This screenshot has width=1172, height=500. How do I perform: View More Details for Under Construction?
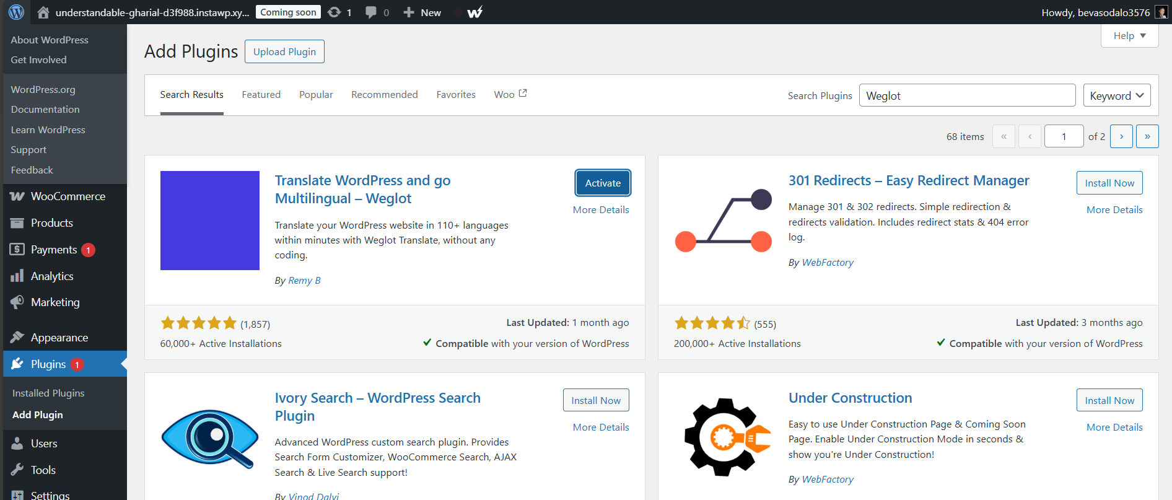(1114, 428)
